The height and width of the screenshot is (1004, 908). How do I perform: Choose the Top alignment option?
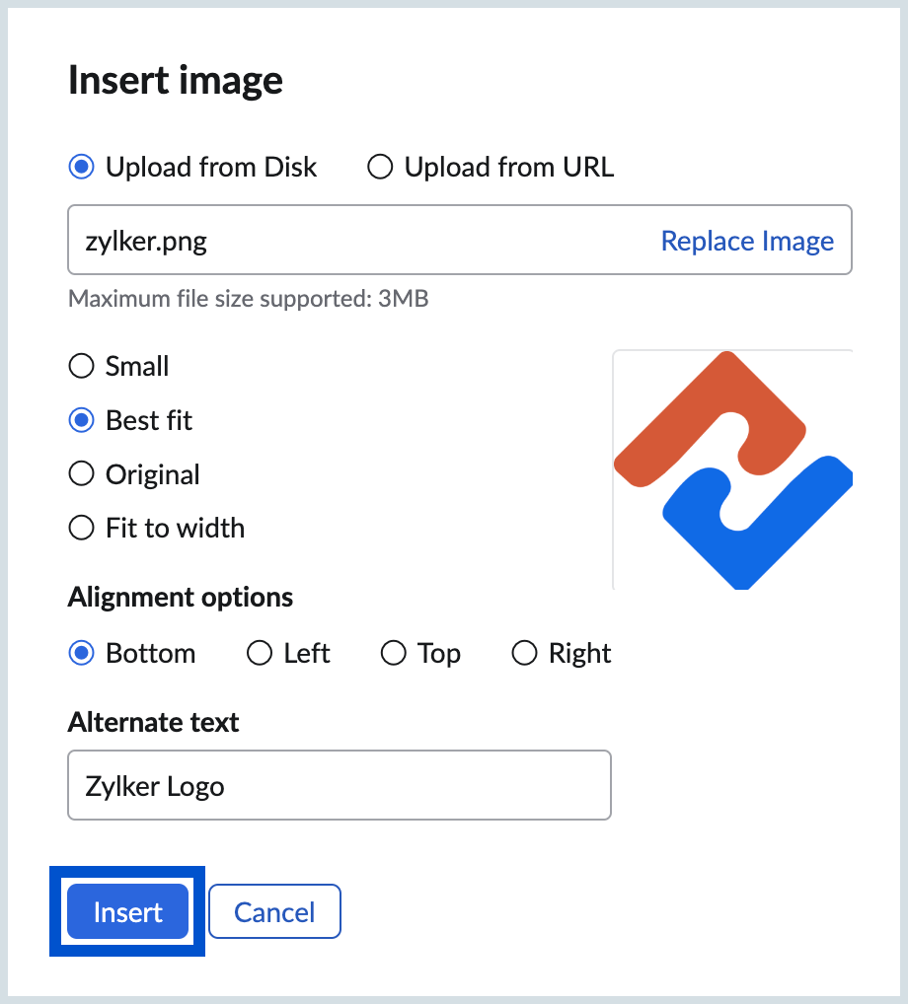pyautogui.click(x=394, y=654)
